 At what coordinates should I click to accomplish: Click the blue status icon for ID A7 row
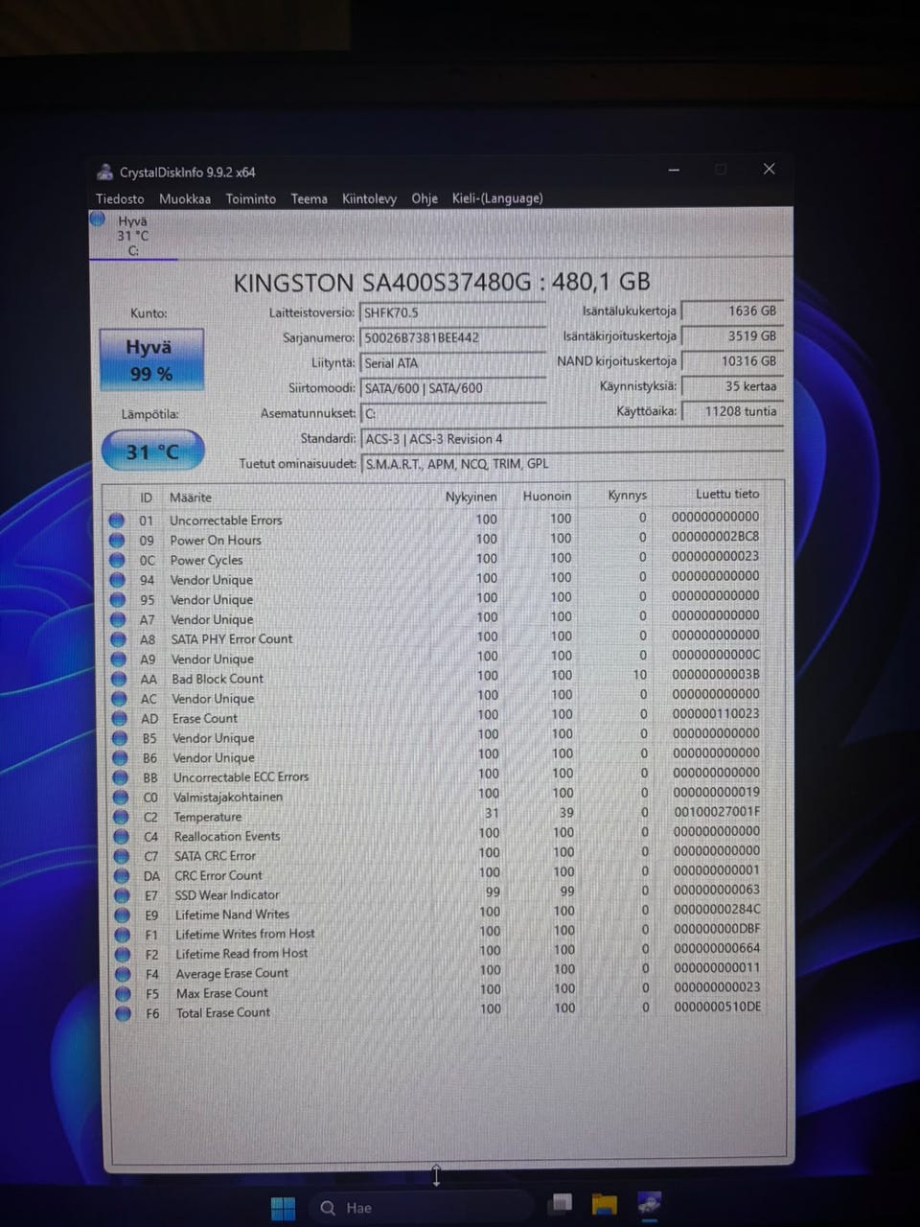point(118,619)
